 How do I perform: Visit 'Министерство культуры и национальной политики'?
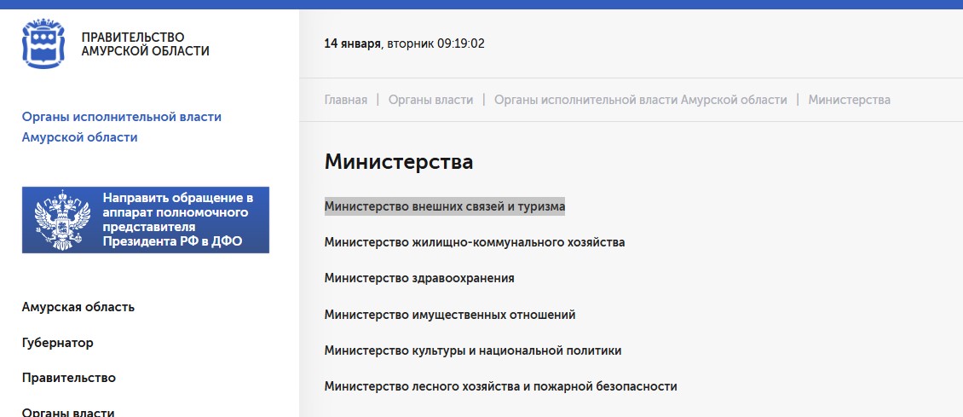pos(473,350)
